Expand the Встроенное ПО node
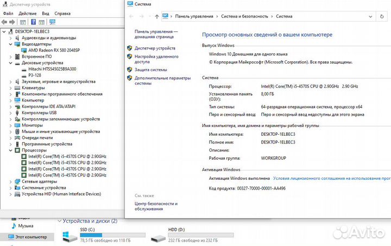This screenshot has height=246, width=391. (x=10, y=56)
